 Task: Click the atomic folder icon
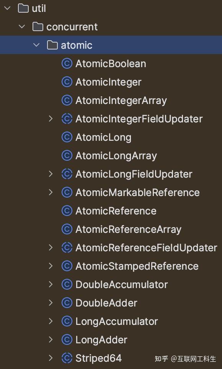[52, 45]
